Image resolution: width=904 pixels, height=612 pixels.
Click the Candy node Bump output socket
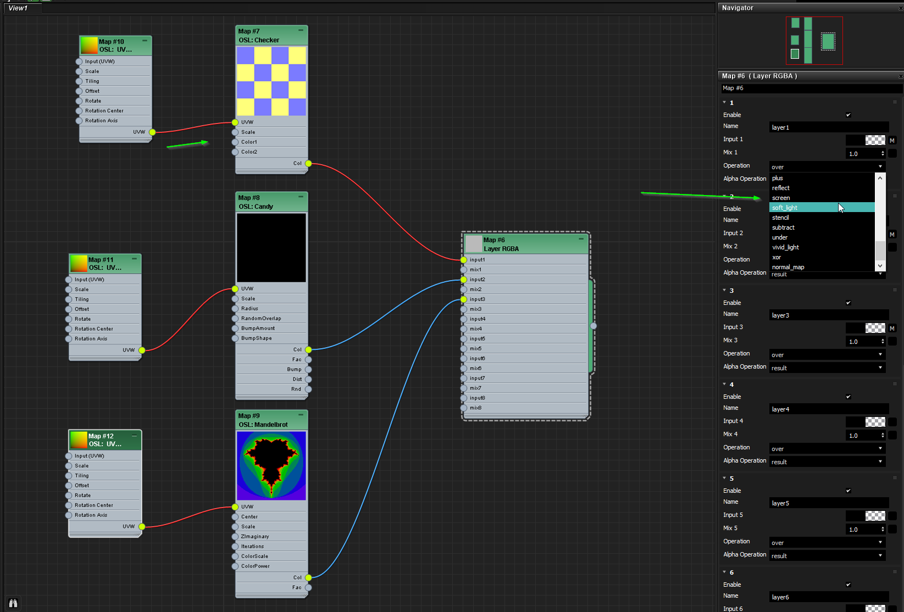(x=308, y=369)
